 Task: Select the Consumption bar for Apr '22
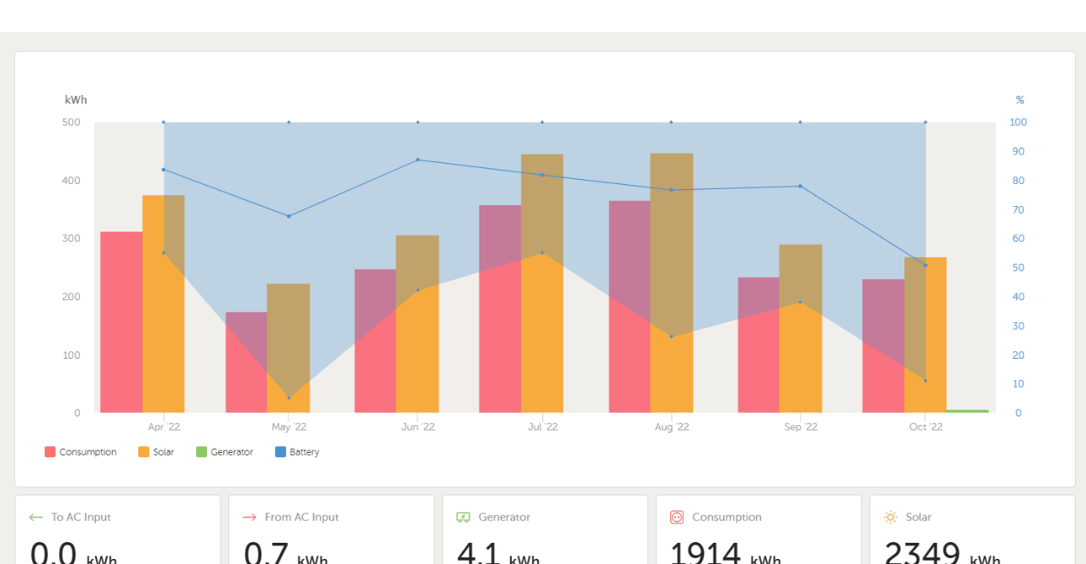121,322
